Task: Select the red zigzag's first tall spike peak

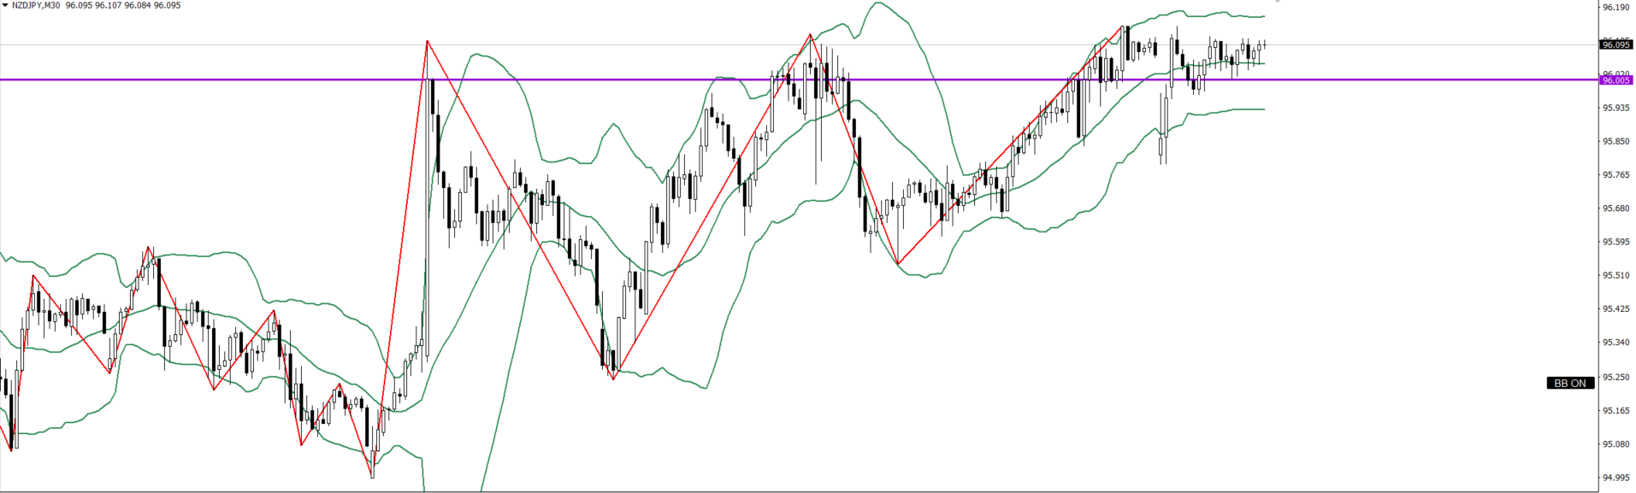Action: pyautogui.click(x=427, y=41)
